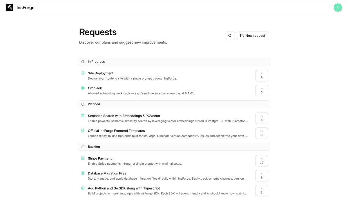This screenshot has height=197, width=348.
Task: Upvote the Database Migration Files request
Action: point(262,176)
